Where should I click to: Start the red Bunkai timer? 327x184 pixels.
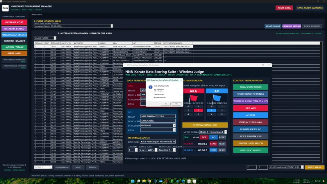(x=213, y=144)
